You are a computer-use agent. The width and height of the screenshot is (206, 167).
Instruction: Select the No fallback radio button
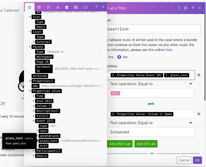[119, 57]
